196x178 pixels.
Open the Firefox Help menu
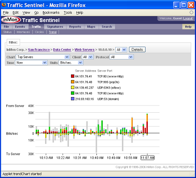(x=79, y=13)
